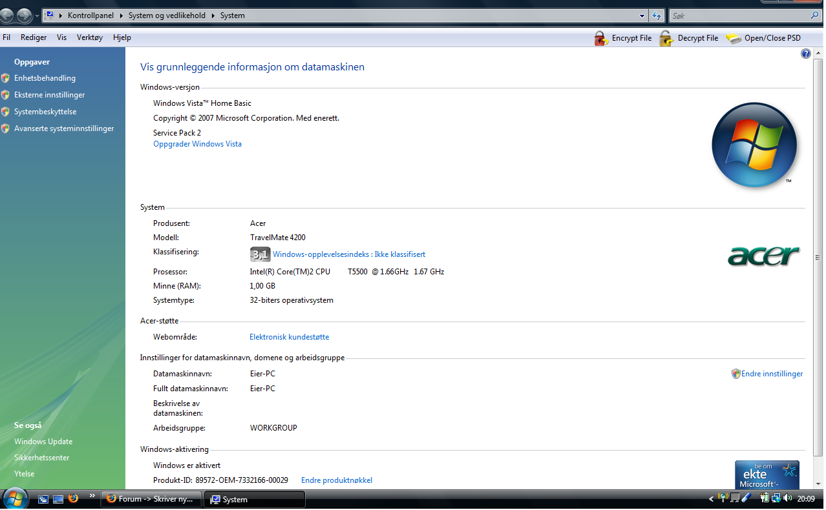Click the genuine Microsoft software badge
Viewport: 826px width, 510px height.
(767, 474)
